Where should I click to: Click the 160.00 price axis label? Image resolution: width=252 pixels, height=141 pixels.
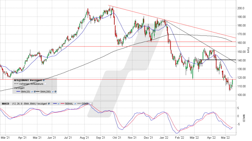pos(241,43)
